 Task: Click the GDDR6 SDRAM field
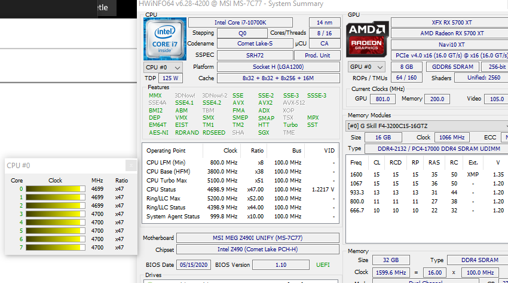point(452,67)
